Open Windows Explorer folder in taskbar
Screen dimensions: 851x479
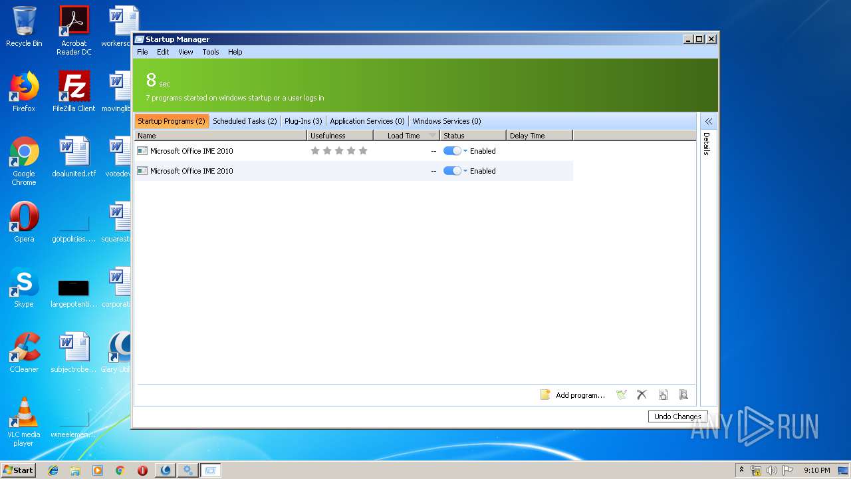tap(75, 470)
